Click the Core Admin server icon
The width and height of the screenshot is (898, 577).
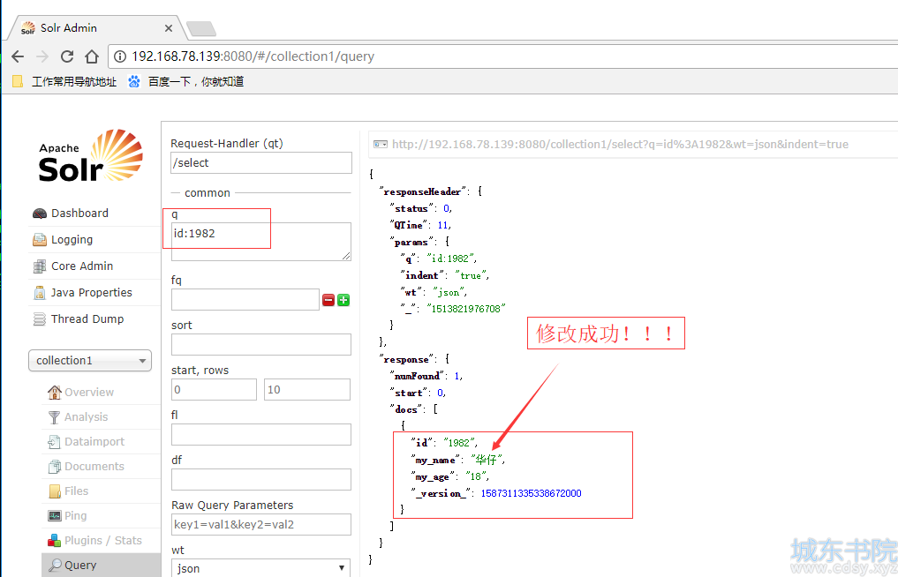click(40, 266)
